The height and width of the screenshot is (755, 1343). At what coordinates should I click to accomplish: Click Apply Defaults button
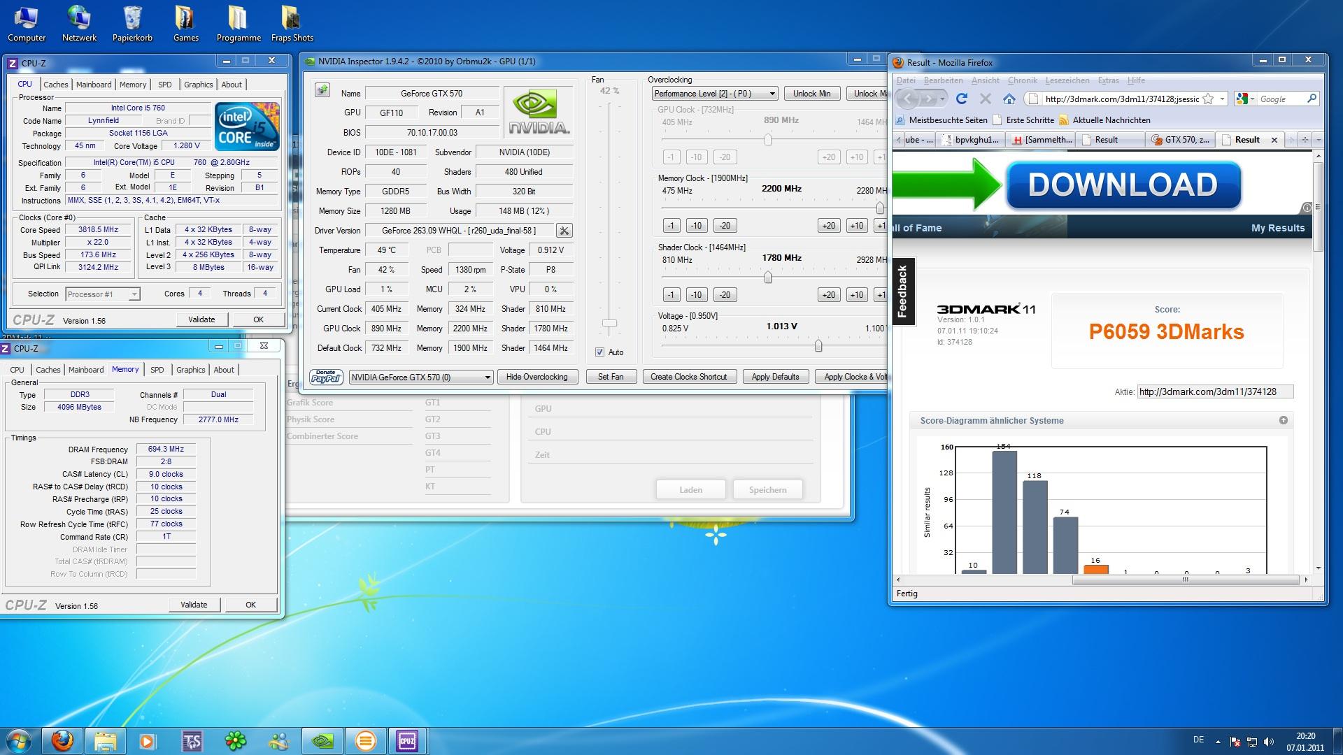(775, 377)
